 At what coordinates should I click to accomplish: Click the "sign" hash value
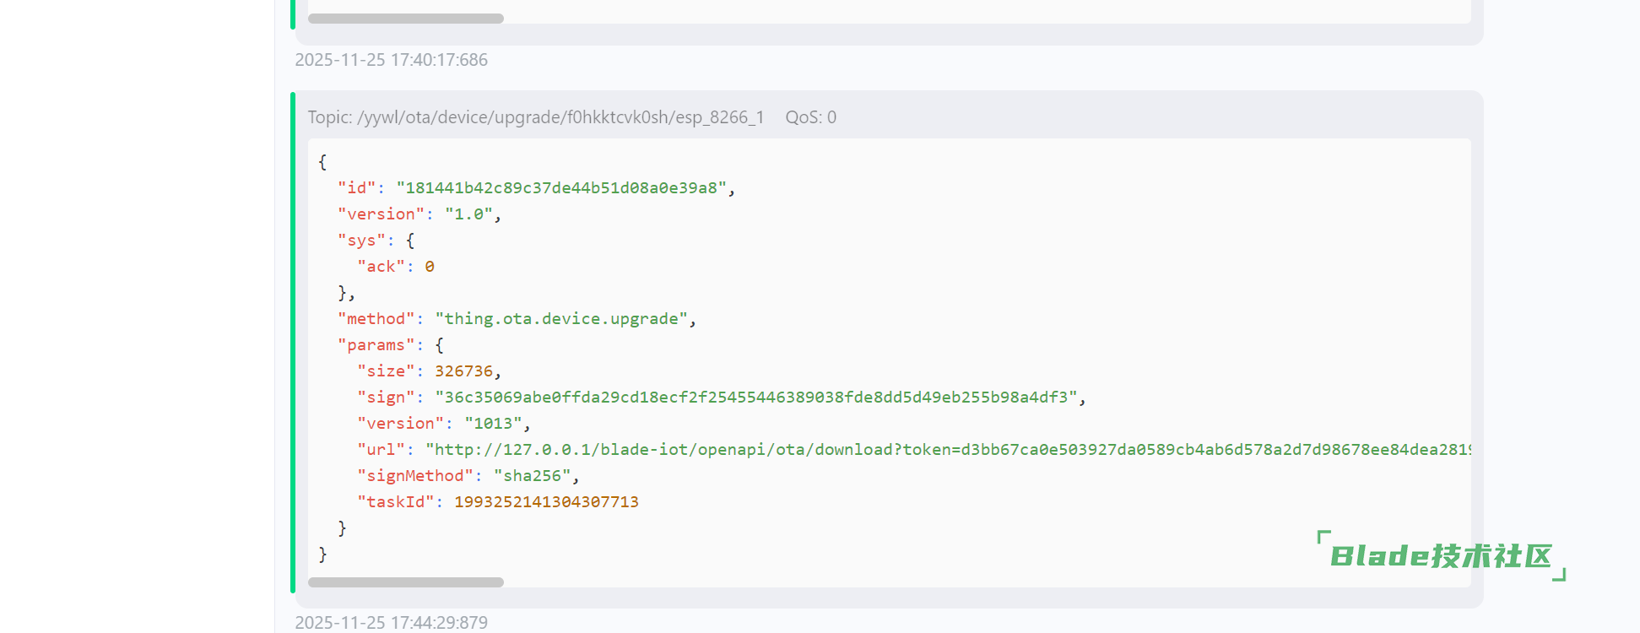[x=755, y=398]
